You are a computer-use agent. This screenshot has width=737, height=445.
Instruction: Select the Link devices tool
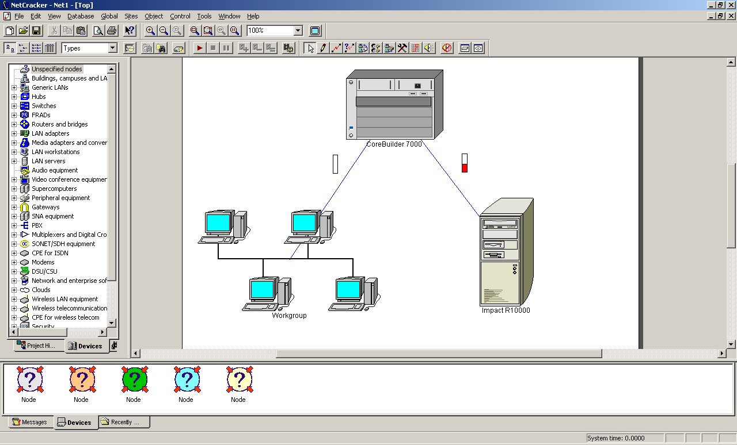337,48
